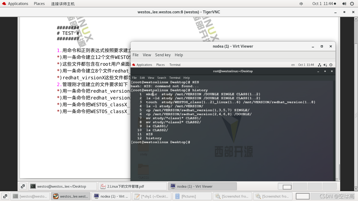Switch to [Pictures] taskbar item
This screenshot has height=201, width=358.
pyautogui.click(x=192, y=196)
